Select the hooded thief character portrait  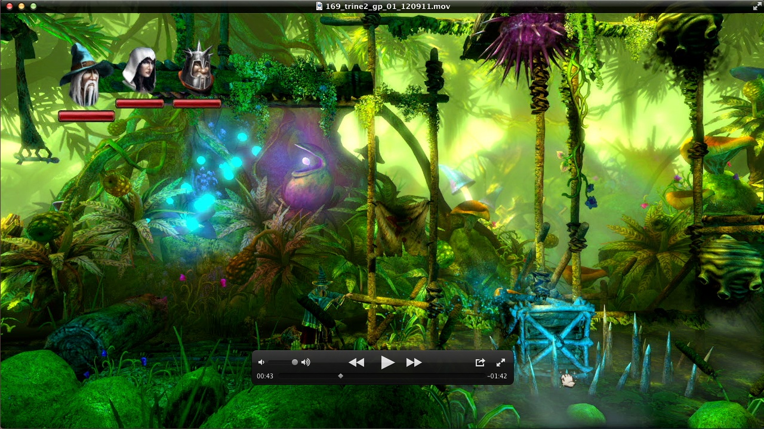[x=140, y=70]
